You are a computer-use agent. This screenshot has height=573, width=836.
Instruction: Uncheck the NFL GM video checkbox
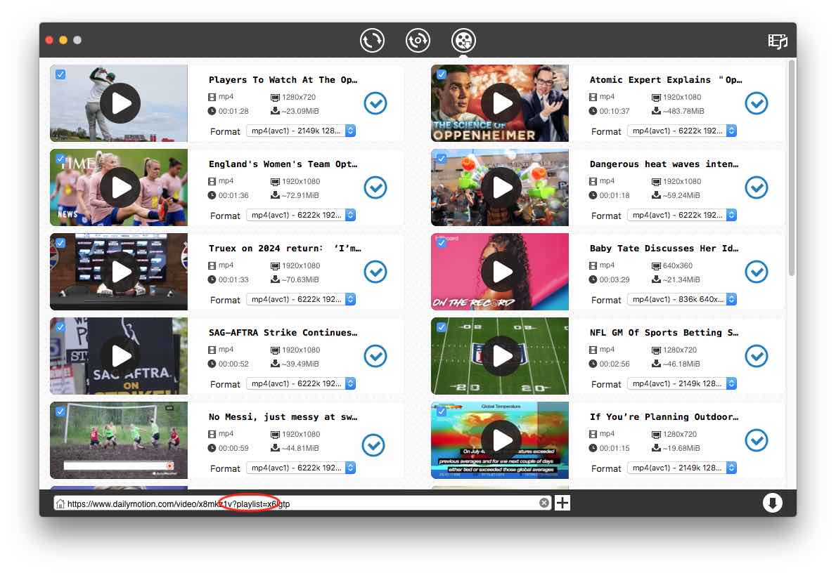tap(442, 327)
